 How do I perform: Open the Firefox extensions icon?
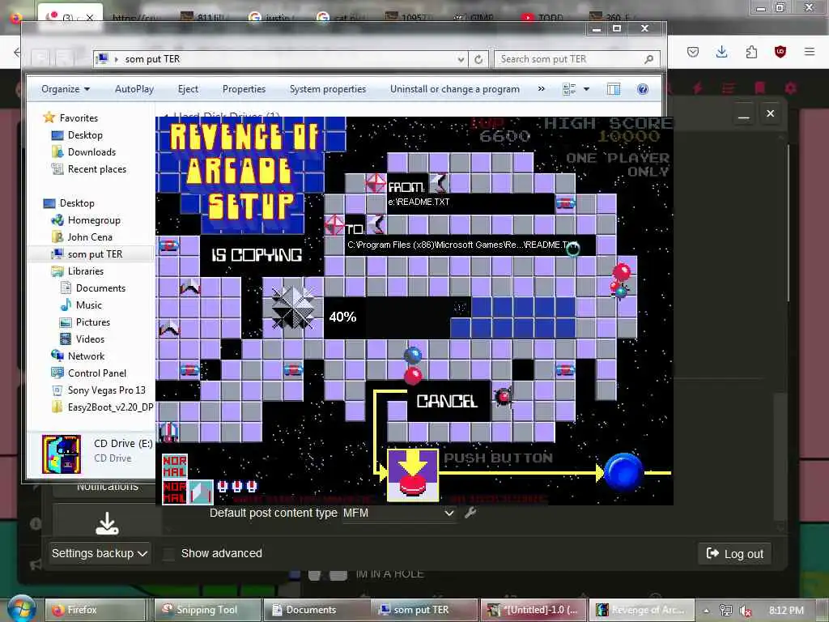pos(751,51)
